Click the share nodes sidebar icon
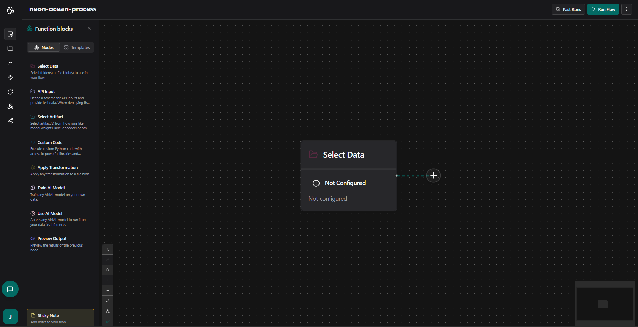Screen dimensions: 638x327 coord(10,121)
